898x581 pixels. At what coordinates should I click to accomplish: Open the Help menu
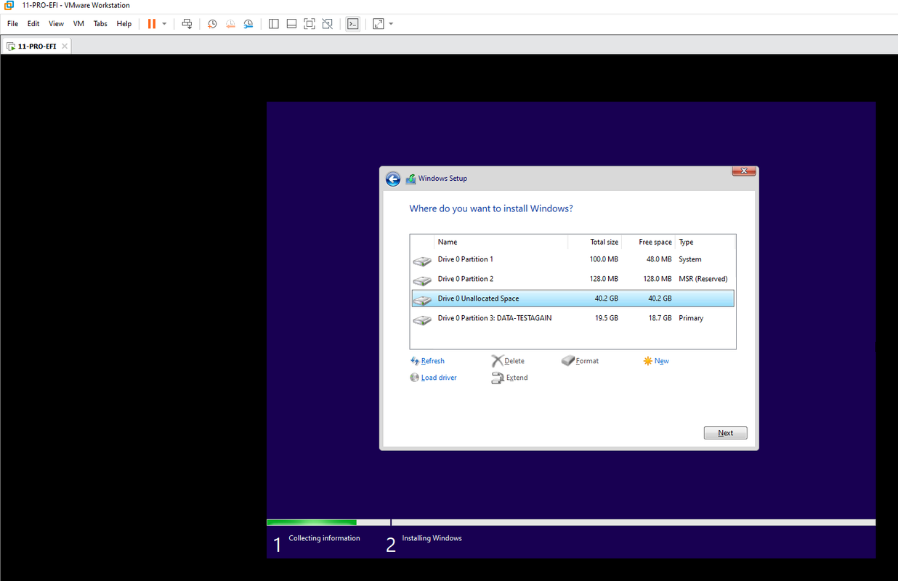click(x=124, y=24)
